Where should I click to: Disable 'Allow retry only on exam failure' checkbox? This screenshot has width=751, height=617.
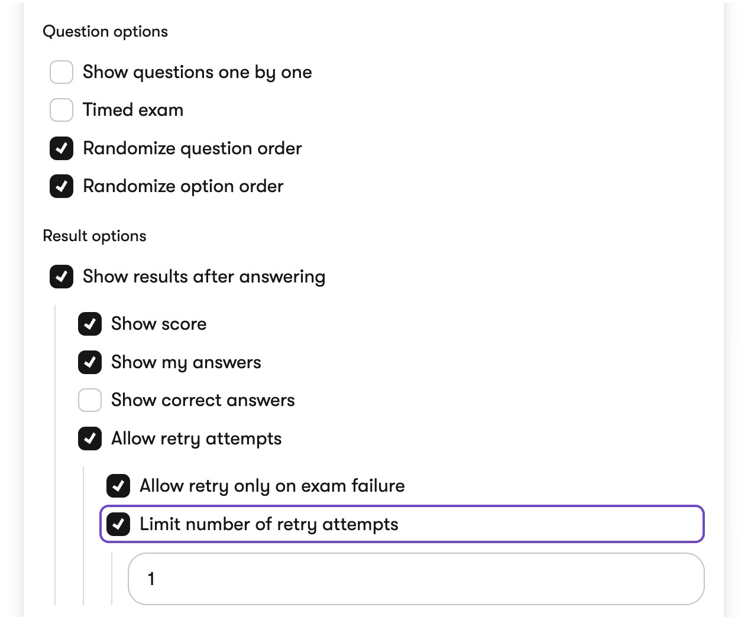pos(118,486)
